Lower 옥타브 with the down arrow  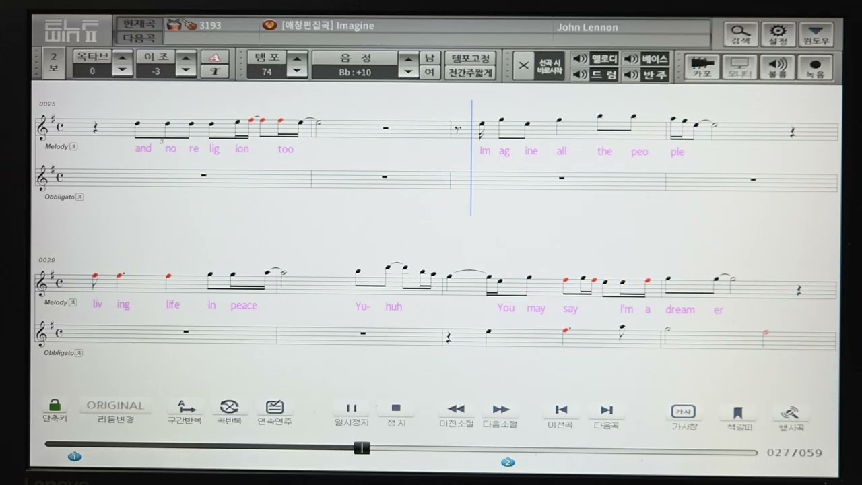click(x=122, y=71)
